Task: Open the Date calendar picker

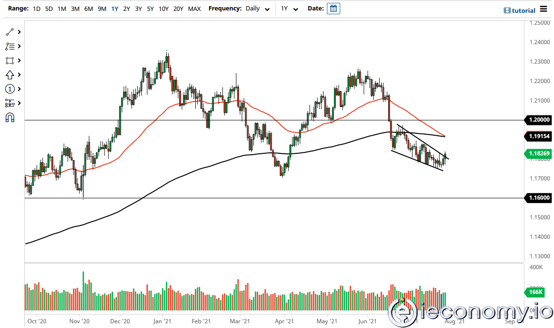Action: pos(333,8)
